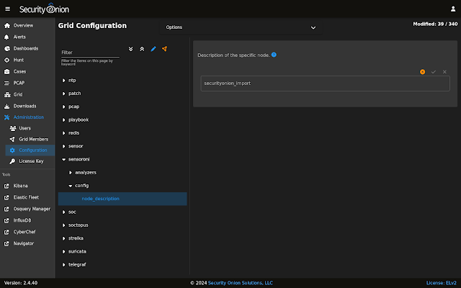The height and width of the screenshot is (288, 461).
Task: Open Downloads from sidebar
Action: pos(24,106)
